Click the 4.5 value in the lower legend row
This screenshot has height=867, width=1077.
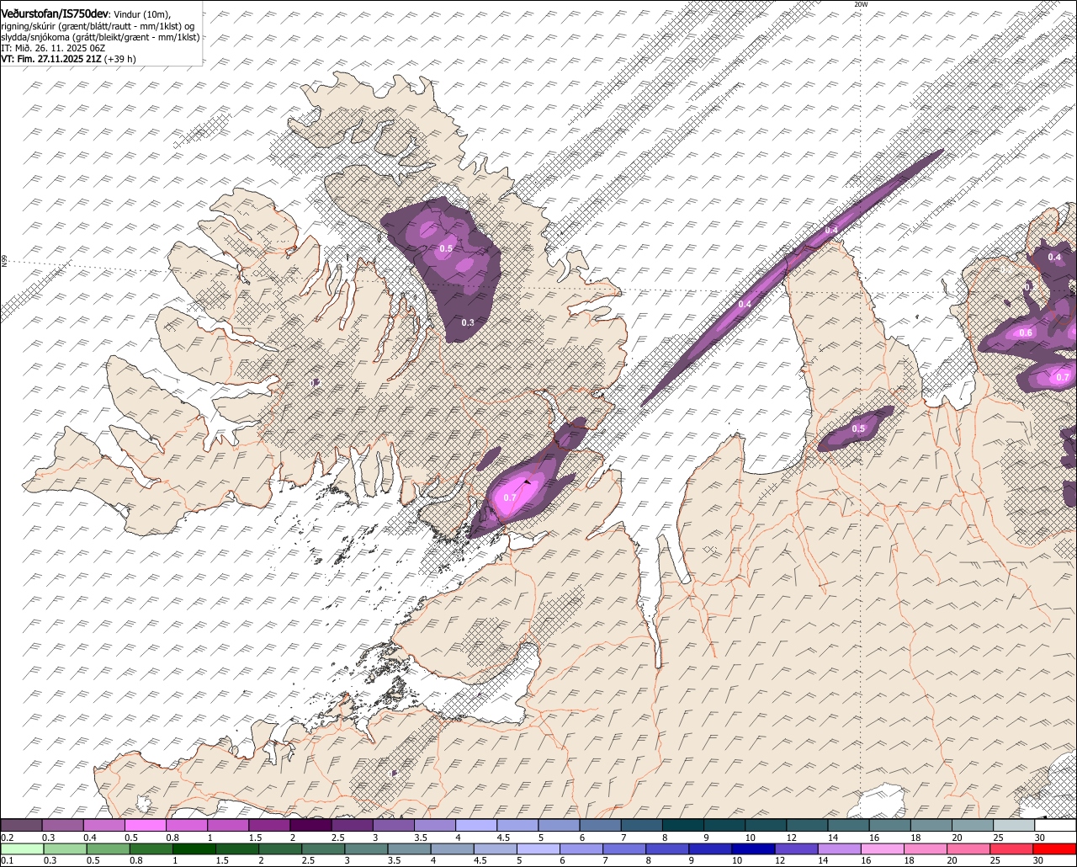pyautogui.click(x=480, y=860)
